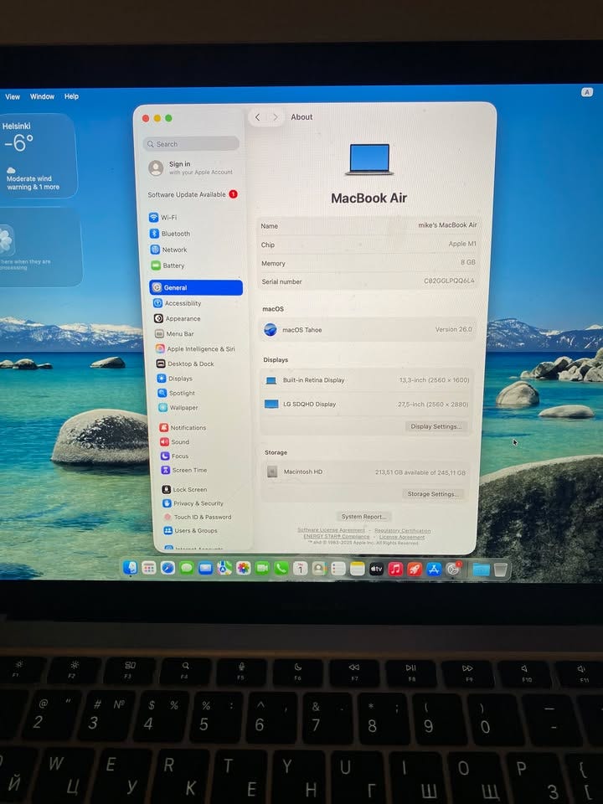Go back with the left chevron

(257, 117)
